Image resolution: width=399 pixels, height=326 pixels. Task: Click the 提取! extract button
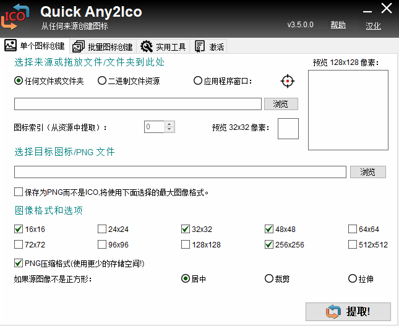click(x=348, y=312)
